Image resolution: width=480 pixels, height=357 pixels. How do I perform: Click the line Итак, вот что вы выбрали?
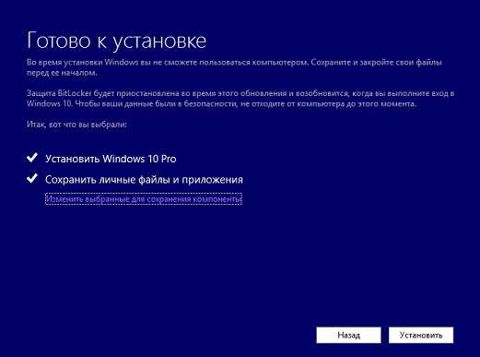tap(76, 125)
